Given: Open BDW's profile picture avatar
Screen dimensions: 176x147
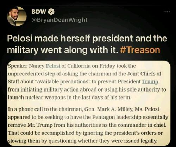Looking at the screenshot, I should pos(17,16).
